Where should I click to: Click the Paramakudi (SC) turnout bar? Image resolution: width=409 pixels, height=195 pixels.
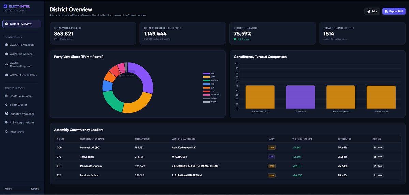pos(260,97)
